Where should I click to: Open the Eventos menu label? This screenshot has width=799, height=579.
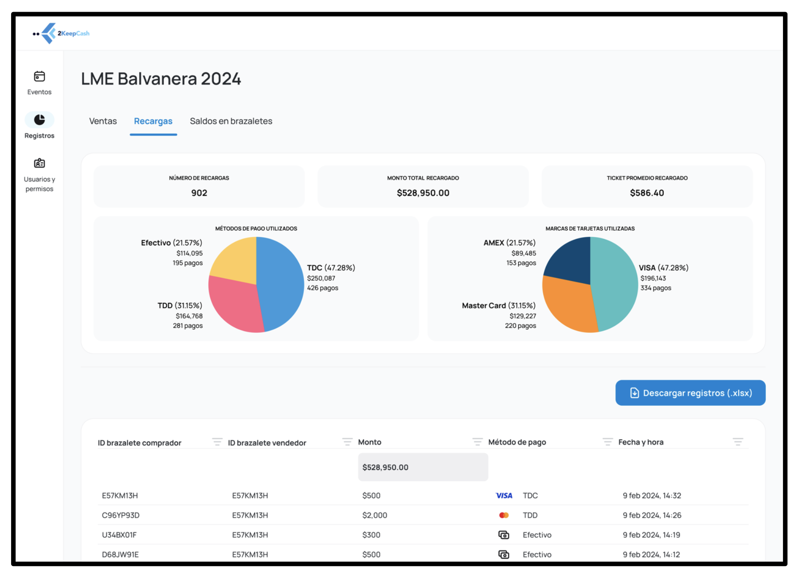tap(39, 92)
